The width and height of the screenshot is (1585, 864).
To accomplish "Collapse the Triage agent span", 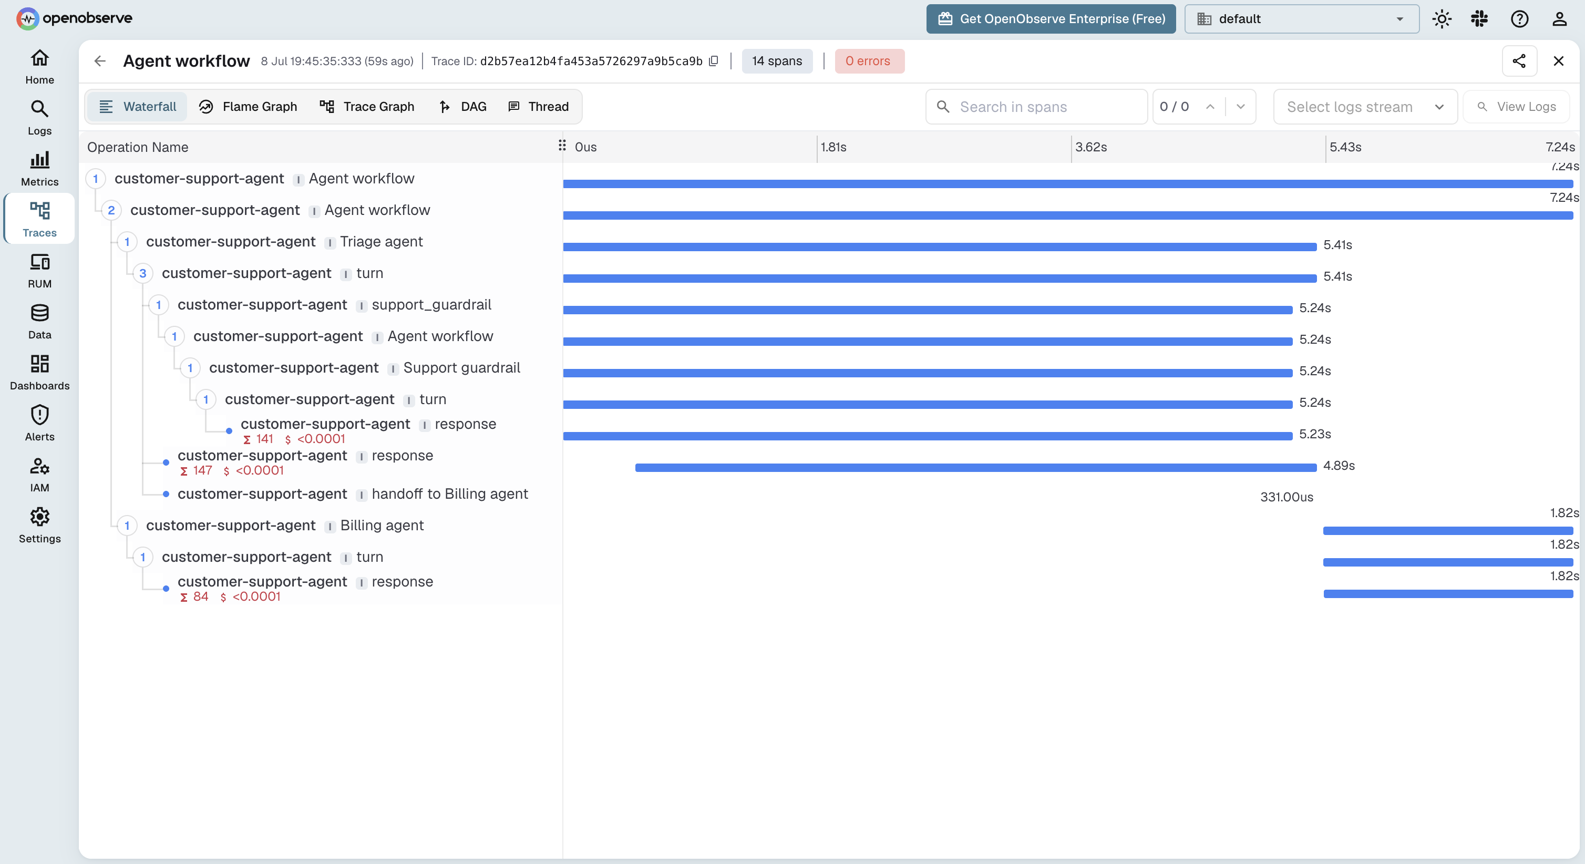I will coord(127,242).
